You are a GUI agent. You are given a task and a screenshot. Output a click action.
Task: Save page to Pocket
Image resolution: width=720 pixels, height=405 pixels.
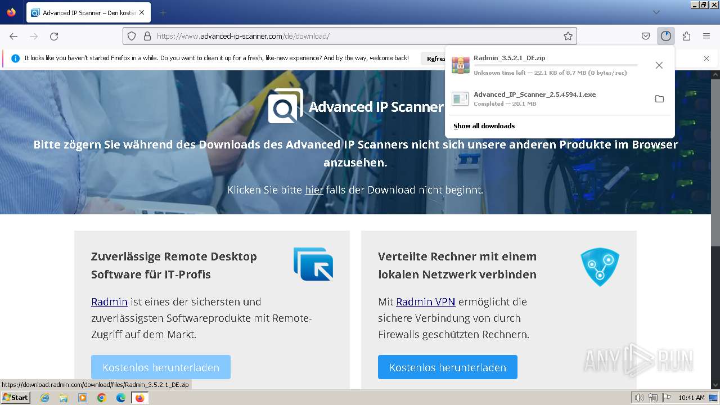pyautogui.click(x=646, y=36)
